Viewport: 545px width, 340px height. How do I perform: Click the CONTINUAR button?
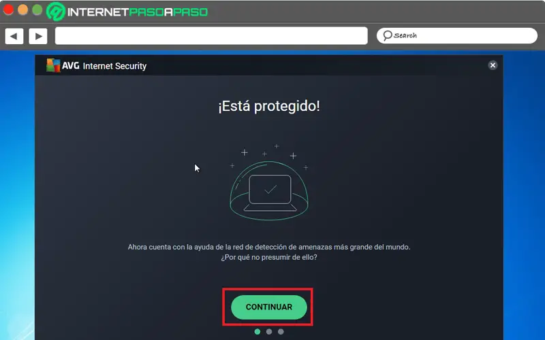coord(269,307)
